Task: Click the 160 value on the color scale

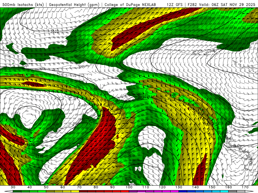Action: click(x=229, y=187)
